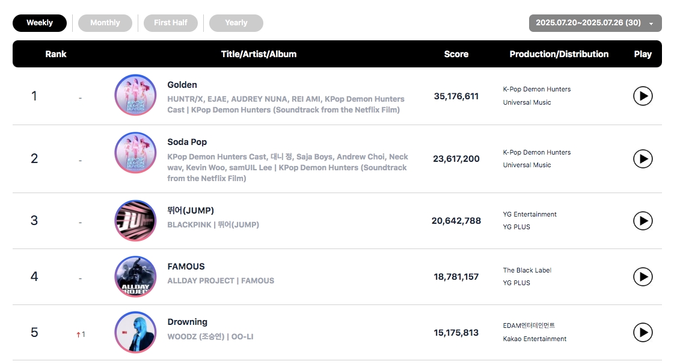Click the score 35,176,611
This screenshot has height=364, width=677.
[x=456, y=96]
